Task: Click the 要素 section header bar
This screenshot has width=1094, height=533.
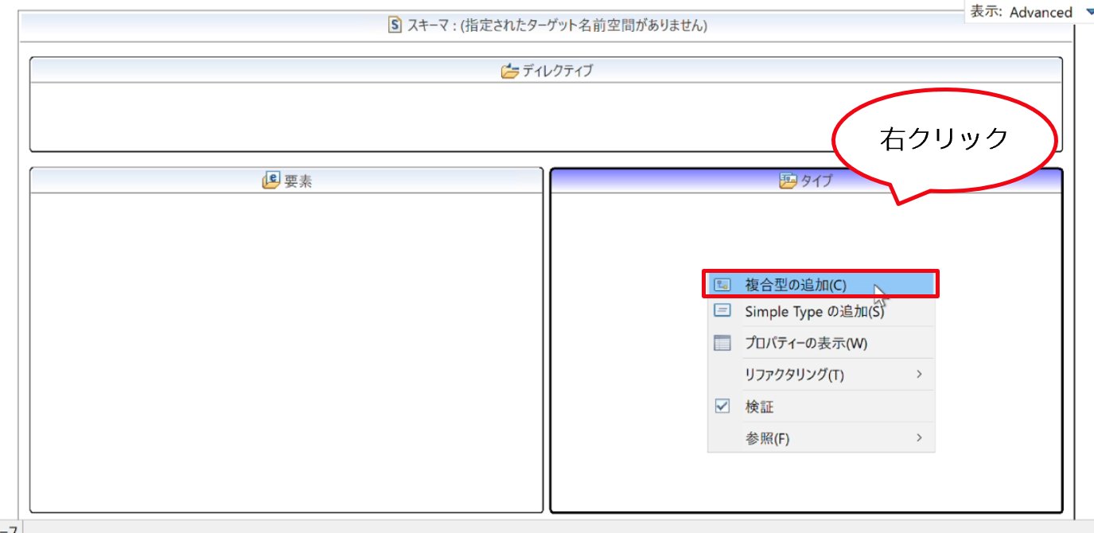Action: [x=286, y=181]
